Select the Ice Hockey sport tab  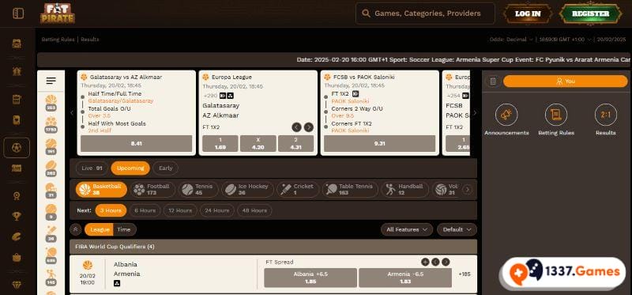[x=247, y=189]
